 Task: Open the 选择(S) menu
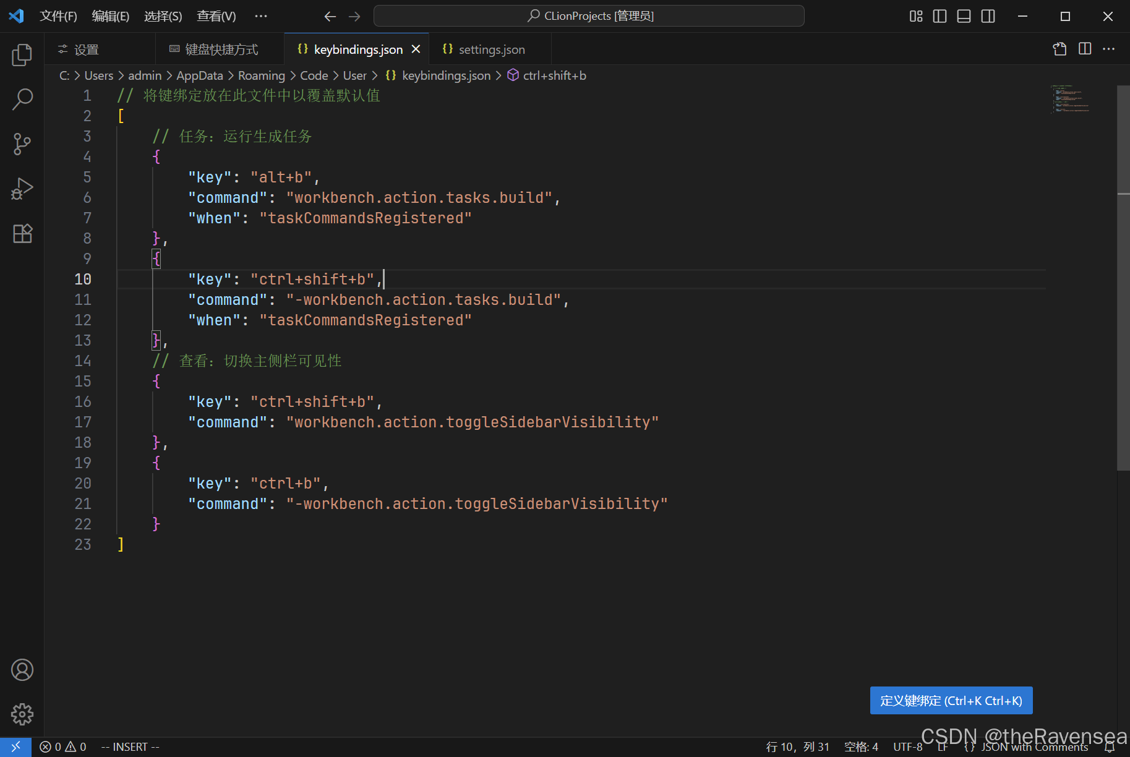pos(163,16)
